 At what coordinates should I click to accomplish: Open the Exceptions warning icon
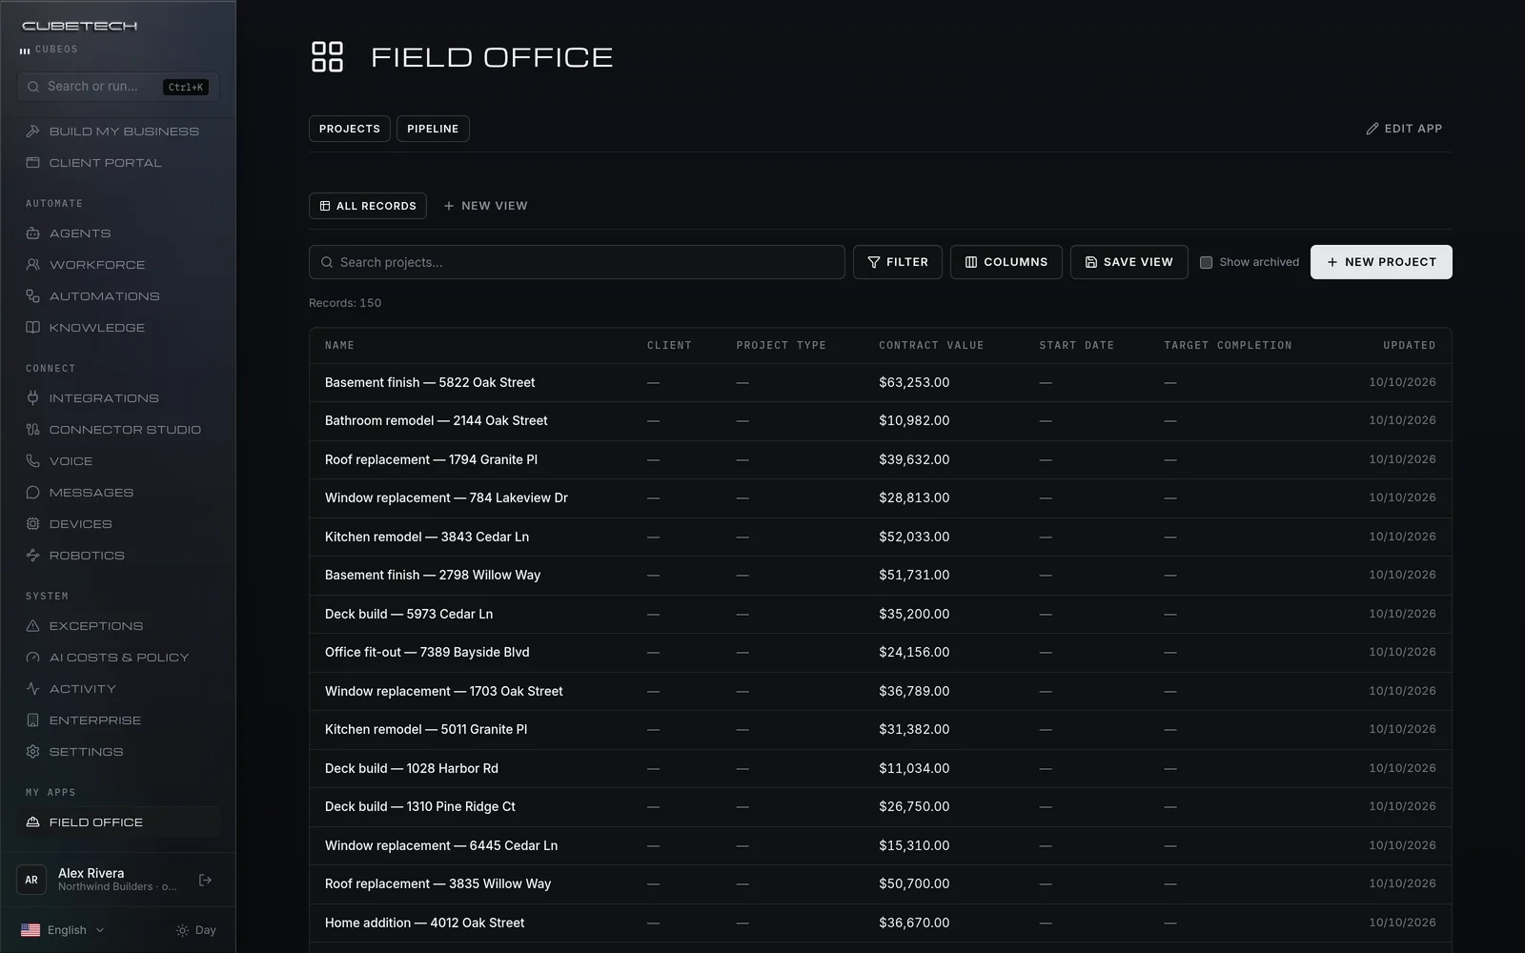coord(32,626)
